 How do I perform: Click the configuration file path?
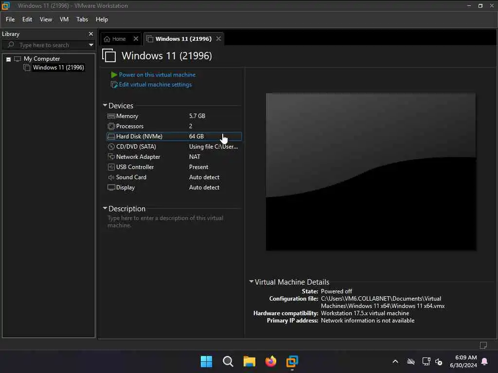382,302
